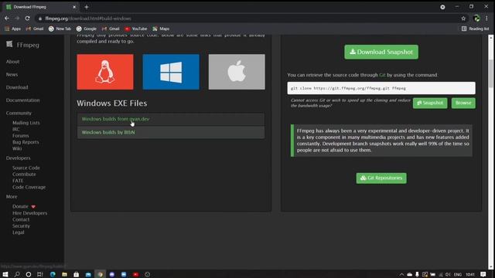Click Donate with the heart icon
The width and height of the screenshot is (495, 278).
[24, 206]
